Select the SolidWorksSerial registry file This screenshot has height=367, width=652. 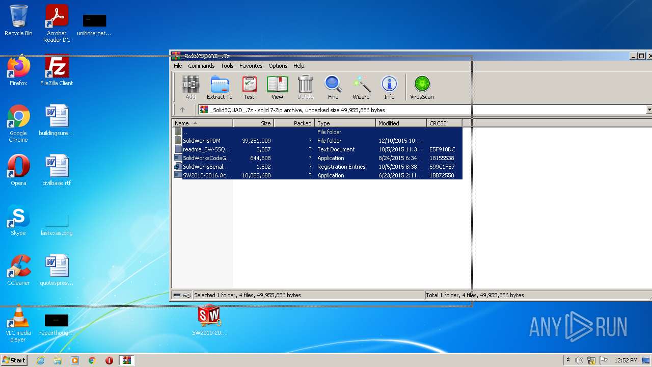tap(318, 167)
